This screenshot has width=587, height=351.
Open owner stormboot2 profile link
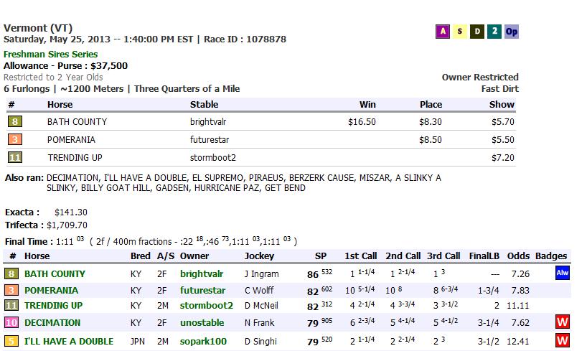(x=206, y=306)
